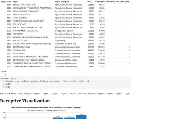This screenshot has width=191, height=119.
Task: Expand the Array(173) disclosure triangle
Action: pos(10,93)
